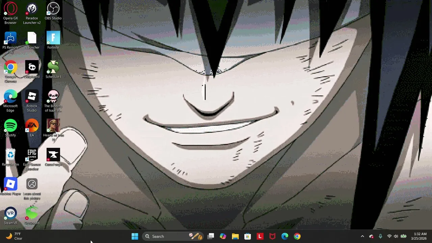Select the Opera GX Browser desktop icon

pos(10,13)
